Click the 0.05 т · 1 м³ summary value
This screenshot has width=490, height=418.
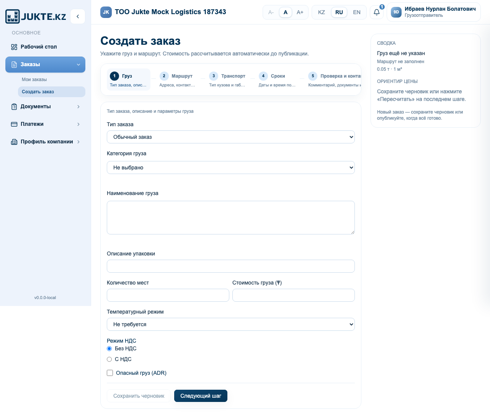(389, 69)
